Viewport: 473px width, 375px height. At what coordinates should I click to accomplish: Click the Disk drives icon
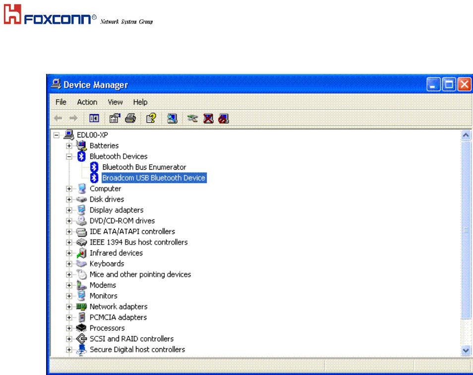point(81,199)
